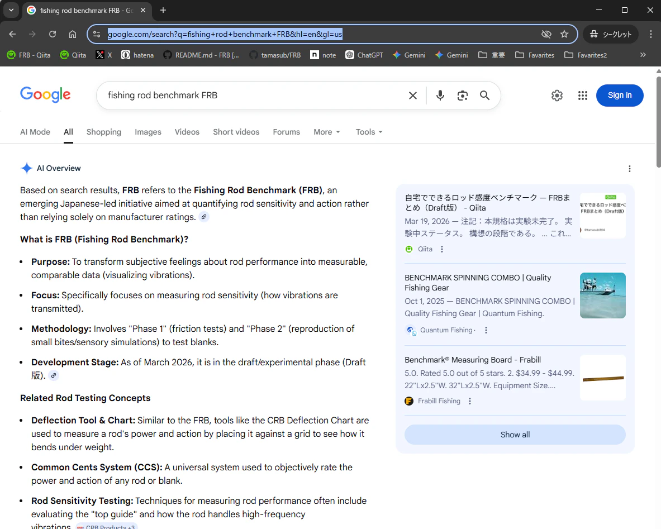This screenshot has width=661, height=529.
Task: Start voice search with microphone icon
Action: pyautogui.click(x=440, y=96)
